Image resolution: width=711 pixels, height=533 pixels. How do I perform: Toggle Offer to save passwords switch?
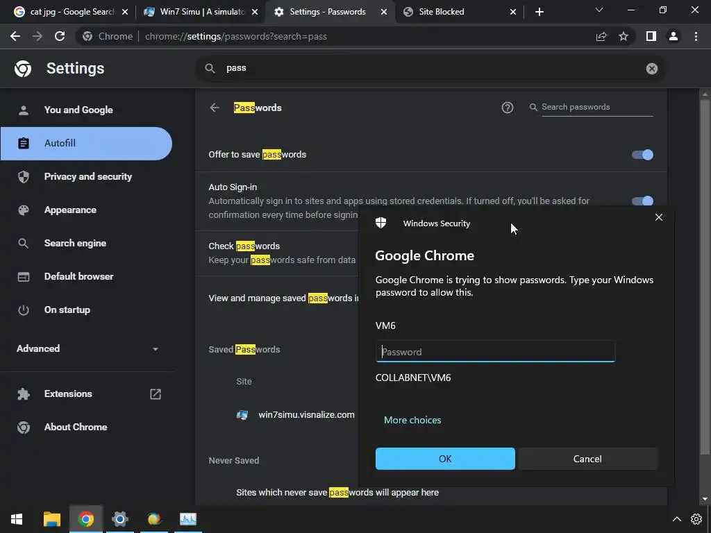tap(642, 155)
